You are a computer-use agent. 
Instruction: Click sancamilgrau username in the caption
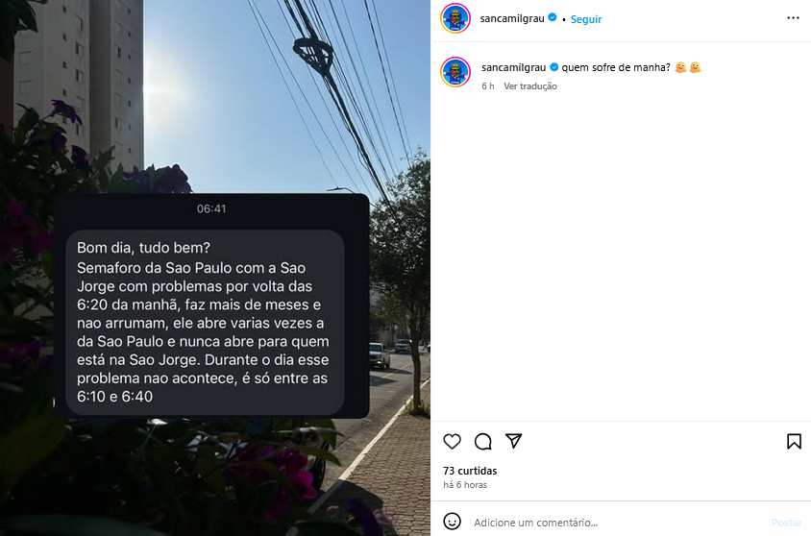513,67
